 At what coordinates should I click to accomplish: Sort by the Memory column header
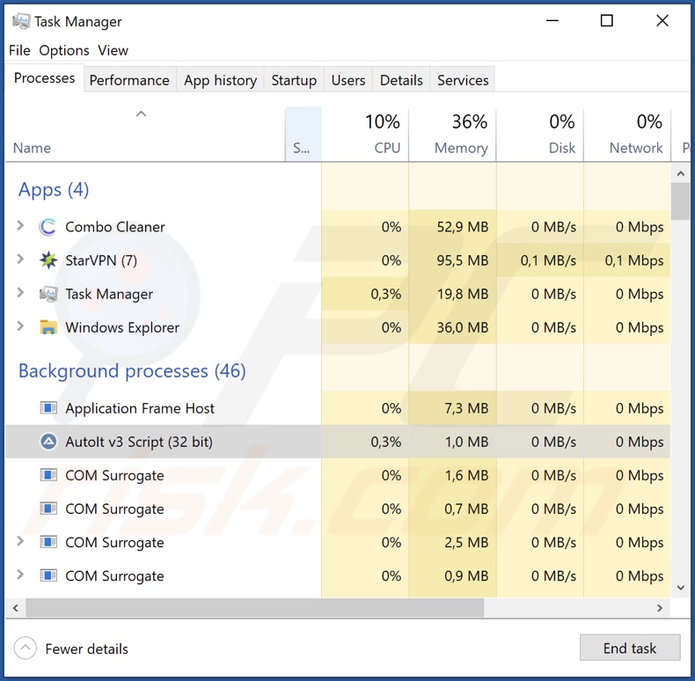(452, 135)
